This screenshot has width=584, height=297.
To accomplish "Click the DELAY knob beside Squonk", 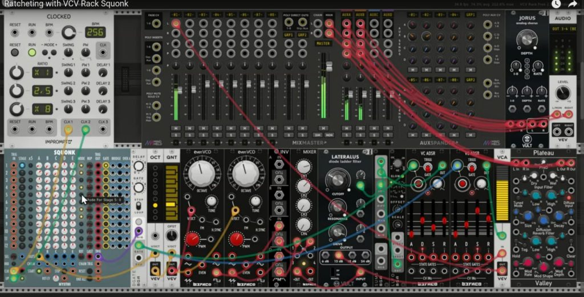I will [x=139, y=166].
